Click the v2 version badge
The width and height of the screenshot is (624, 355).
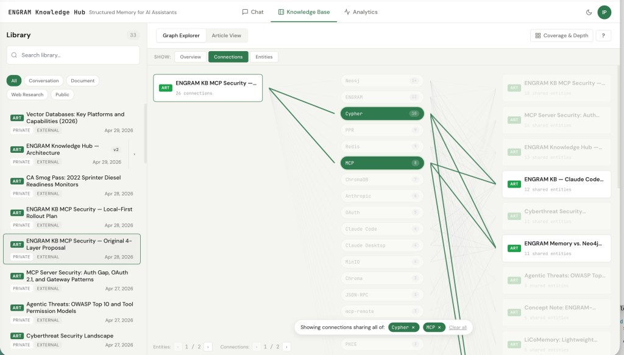116,149
